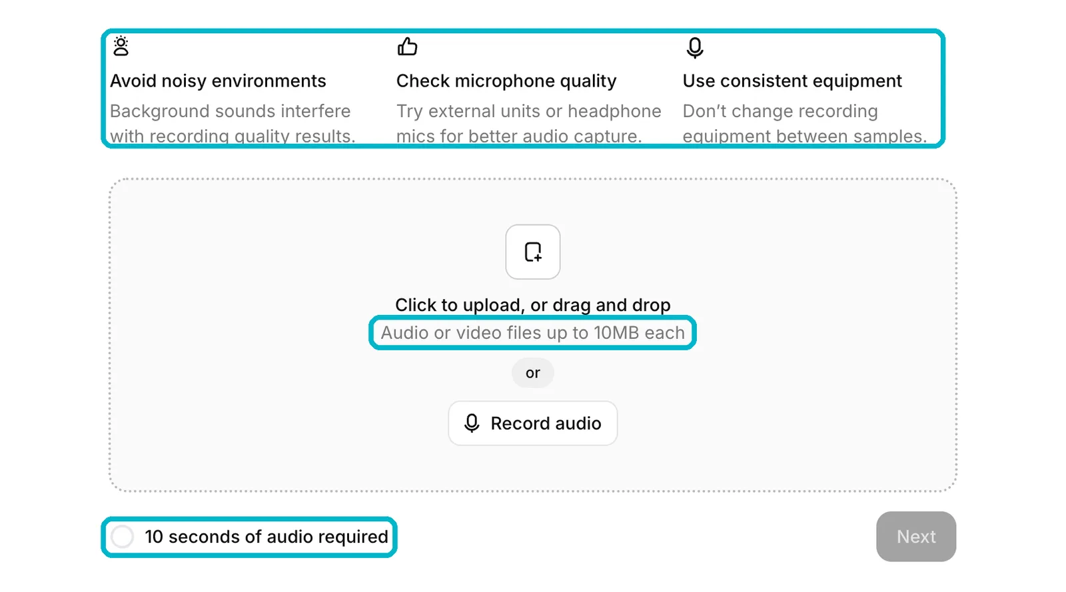Click the 'Record audio' text label
This screenshot has width=1066, height=592.
pos(546,424)
